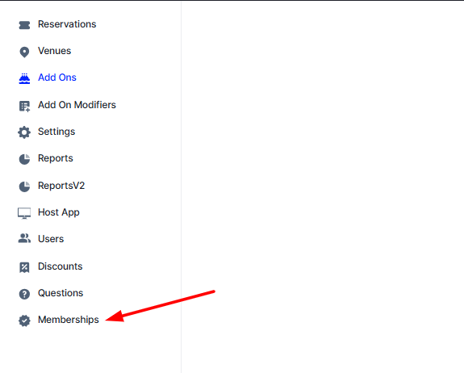Go to the Venues section
This screenshot has height=373, width=464.
[54, 51]
